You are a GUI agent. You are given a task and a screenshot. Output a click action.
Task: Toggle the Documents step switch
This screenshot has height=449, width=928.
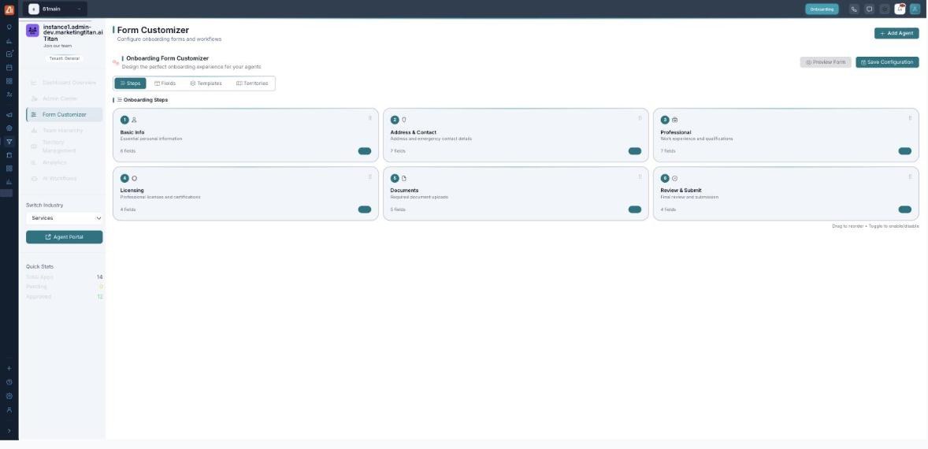634,210
